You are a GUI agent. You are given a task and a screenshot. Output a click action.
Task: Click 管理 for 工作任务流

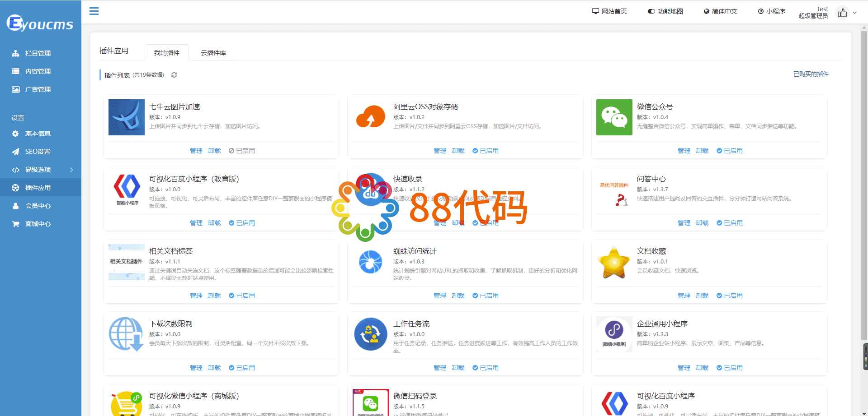440,368
